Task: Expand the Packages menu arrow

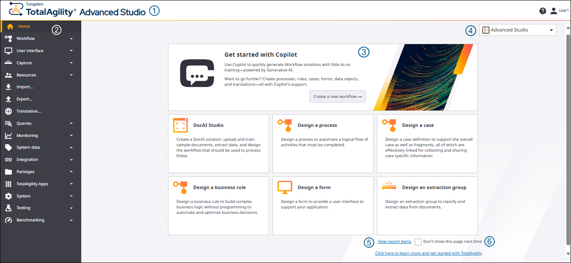Action: tap(72, 172)
